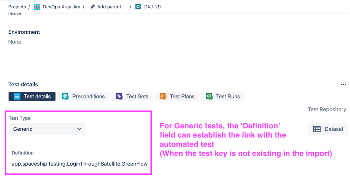Open the Projects breadcrumb link
The image size is (350, 181).
(17, 7)
